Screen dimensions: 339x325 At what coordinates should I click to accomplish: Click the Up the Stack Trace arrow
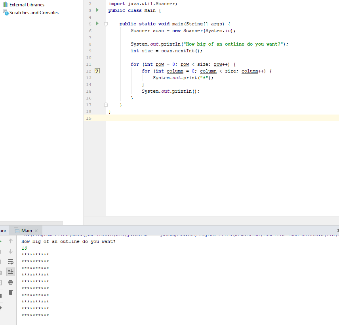pyautogui.click(x=11, y=241)
